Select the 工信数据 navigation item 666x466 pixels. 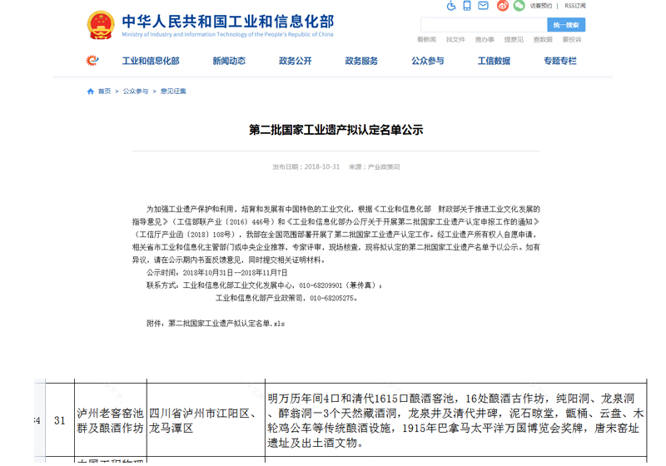point(494,61)
